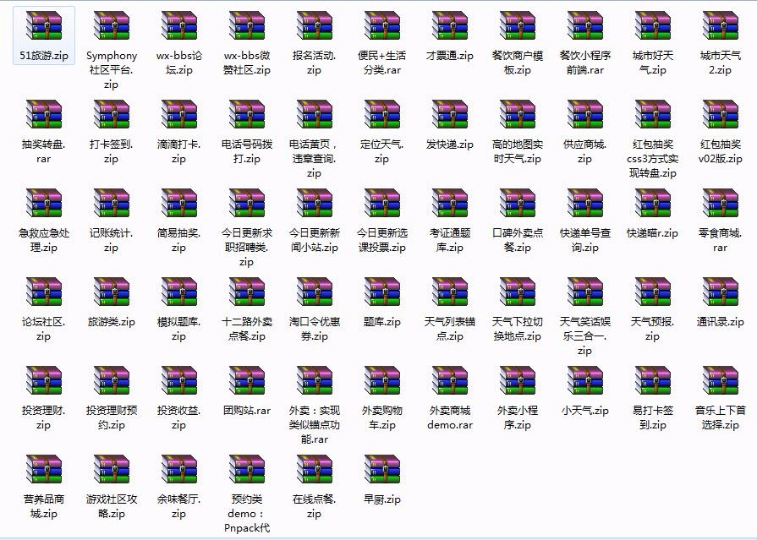The width and height of the screenshot is (757, 540).
Task: Click the 团购站.rar icon
Action: coord(247,381)
